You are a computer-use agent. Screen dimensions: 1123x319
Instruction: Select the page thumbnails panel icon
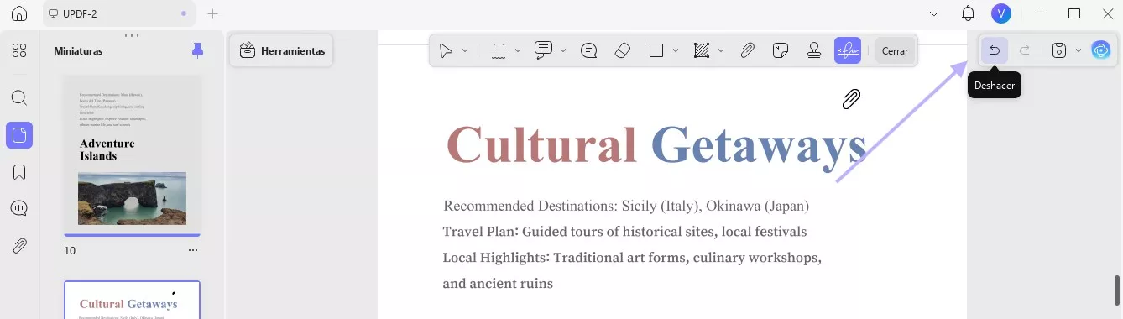click(x=19, y=134)
